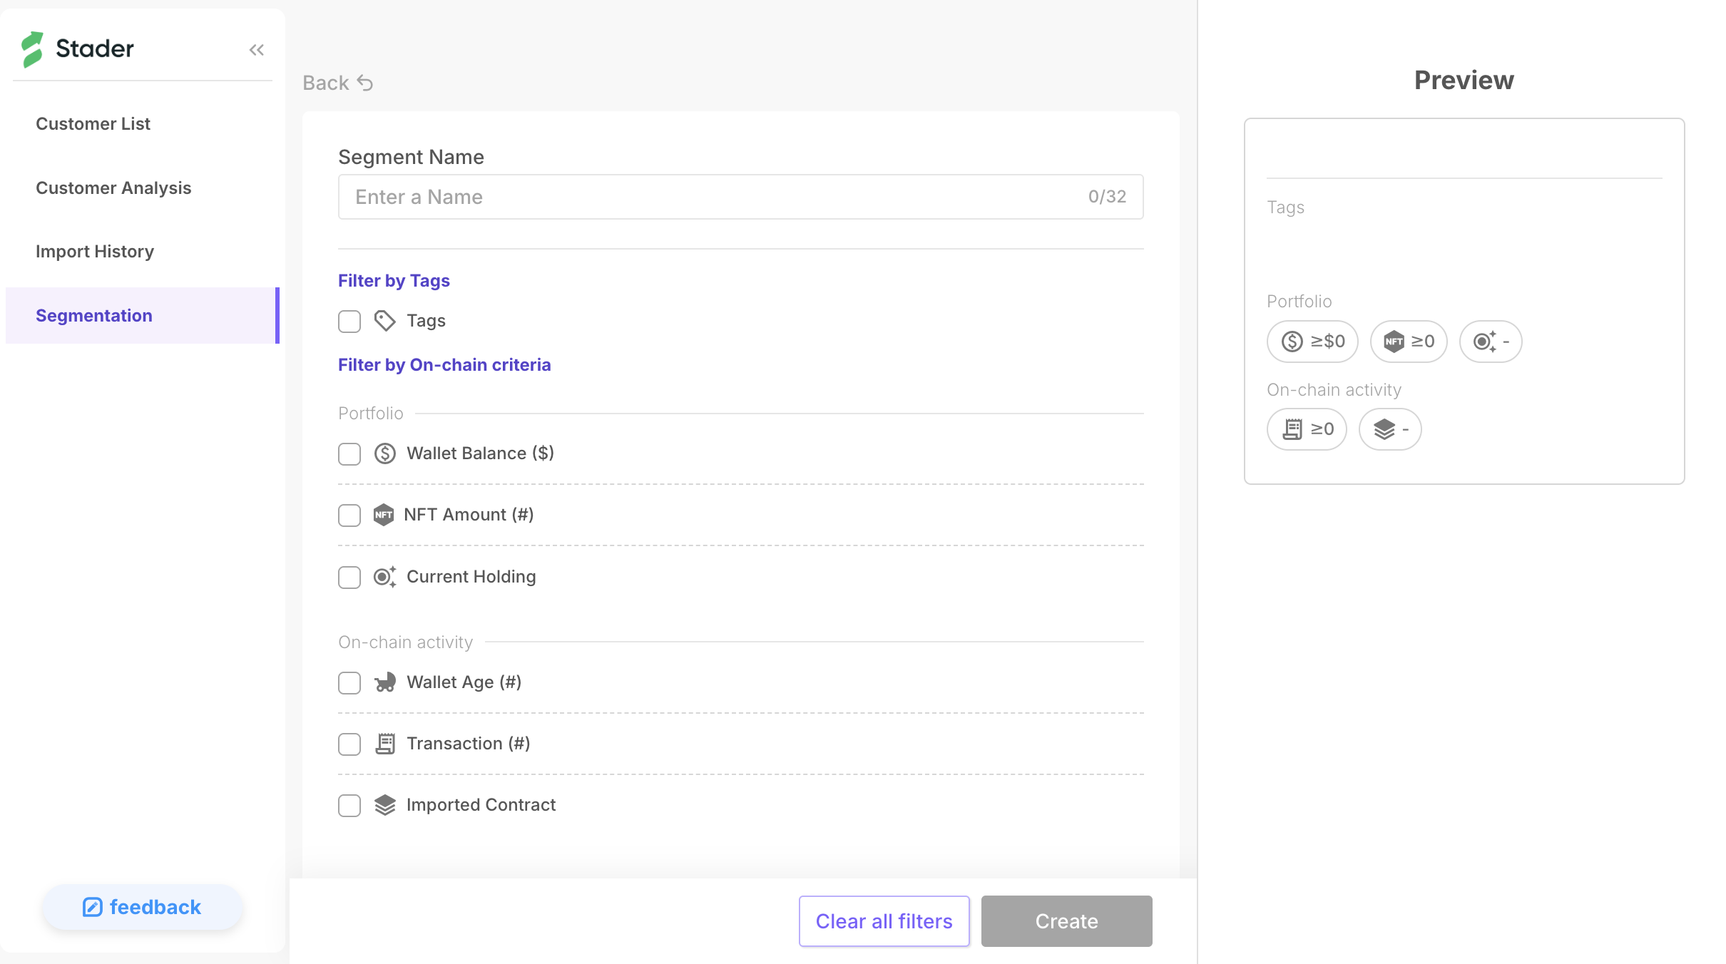Screen dimensions: 1726x964
Task: Tick the NFT Amount (#) checkbox
Action: tap(349, 515)
